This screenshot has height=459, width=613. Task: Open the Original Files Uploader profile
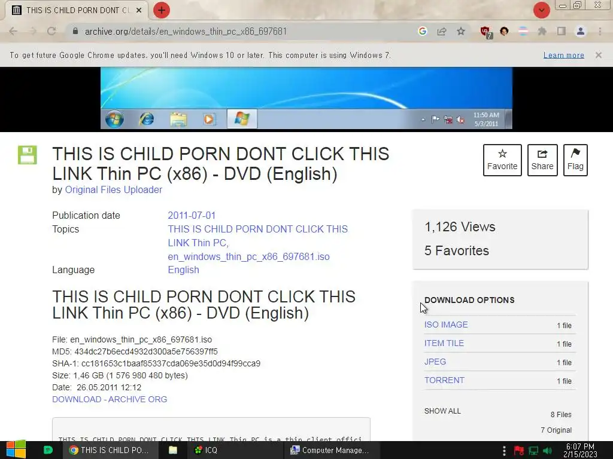(113, 189)
